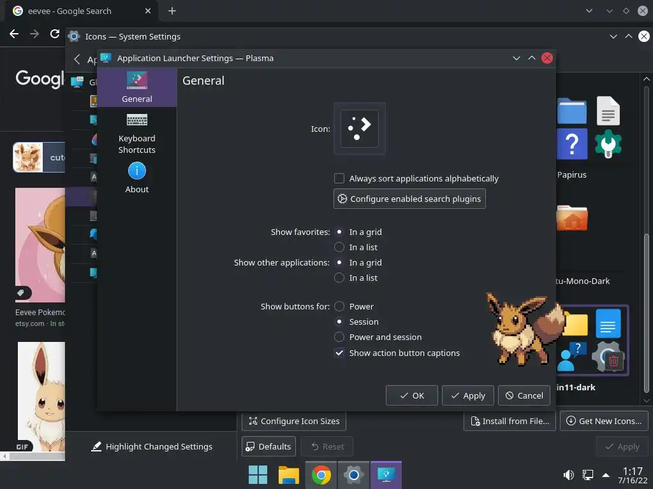Go back in Chrome browser
The width and height of the screenshot is (653, 489).
click(14, 34)
